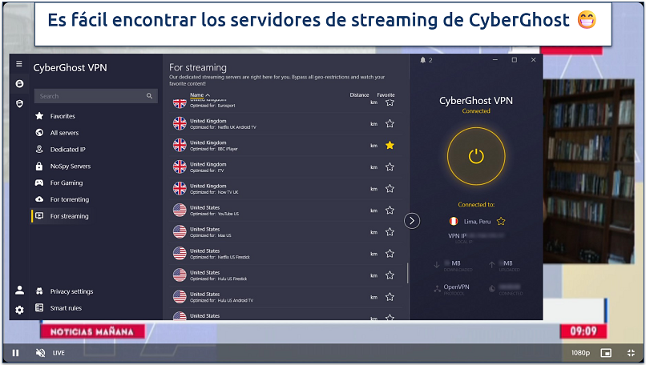The image size is (646, 365).
Task: Jump to LIVE in video player
Action: click(x=59, y=353)
